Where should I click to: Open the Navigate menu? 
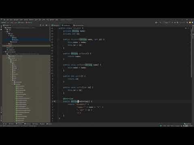tap(16, 20)
